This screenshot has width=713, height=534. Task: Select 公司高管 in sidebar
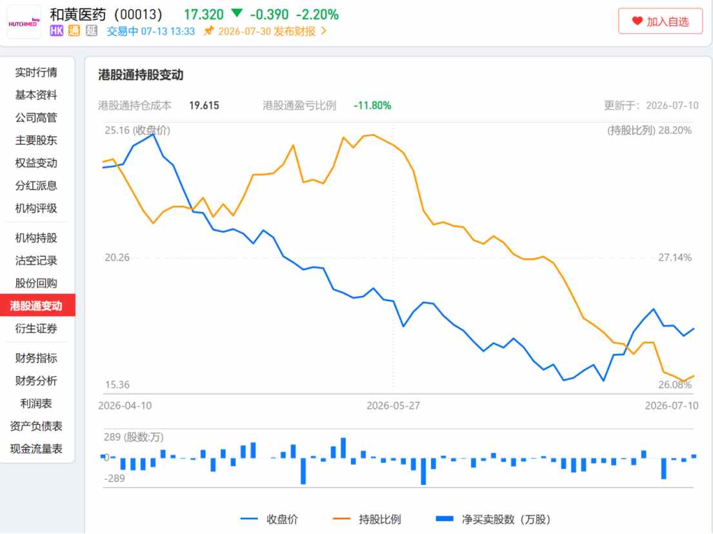[x=36, y=118]
